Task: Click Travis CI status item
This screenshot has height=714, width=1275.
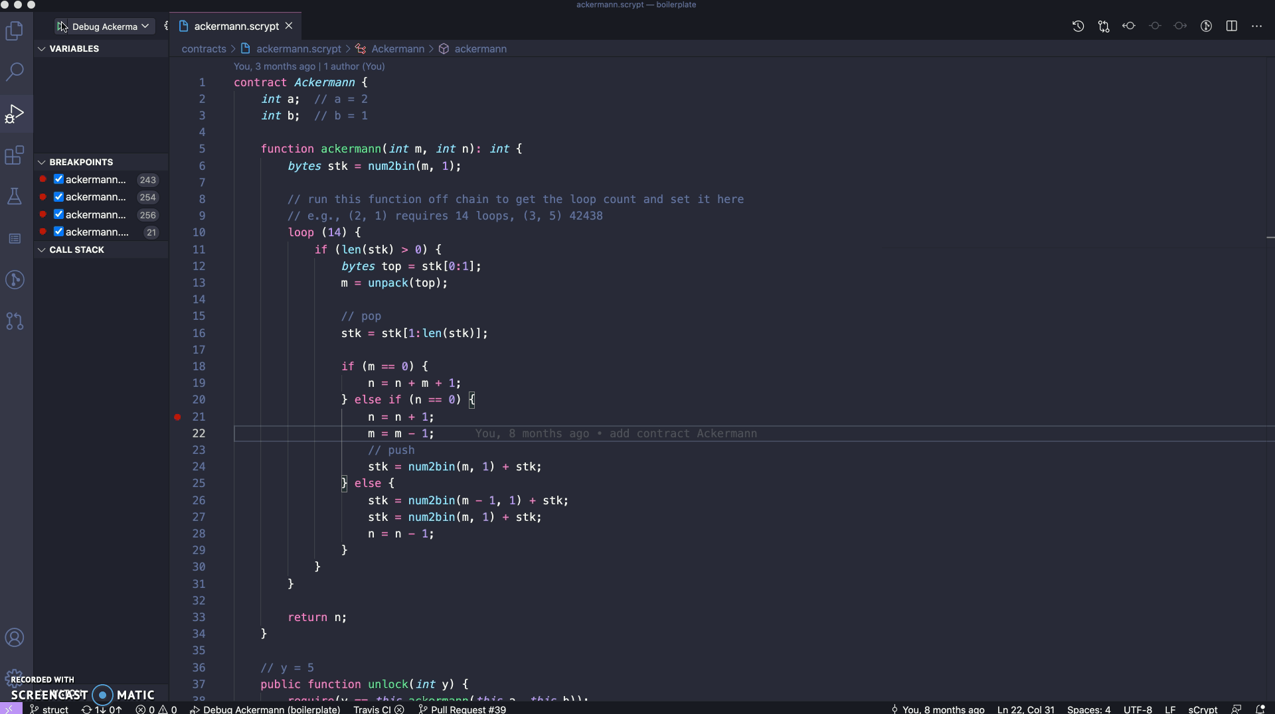Action: coord(379,709)
